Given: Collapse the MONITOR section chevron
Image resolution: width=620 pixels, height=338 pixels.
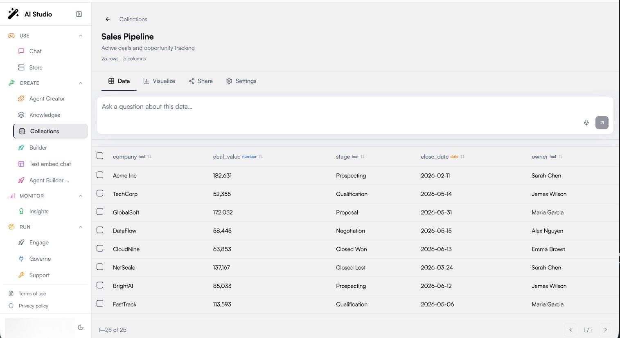Looking at the screenshot, I should click(81, 196).
